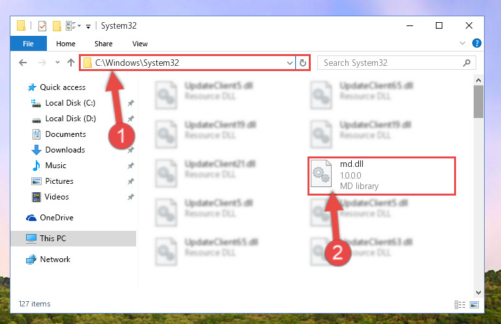Viewport: 501px width, 324px height.
Task: Switch to large icons view in status bar
Action: [x=474, y=304]
